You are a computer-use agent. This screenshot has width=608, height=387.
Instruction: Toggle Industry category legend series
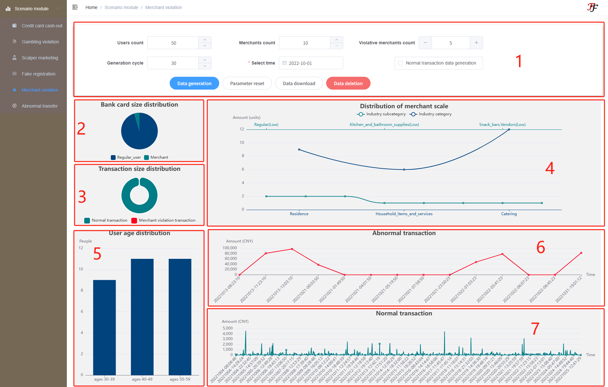click(413, 114)
